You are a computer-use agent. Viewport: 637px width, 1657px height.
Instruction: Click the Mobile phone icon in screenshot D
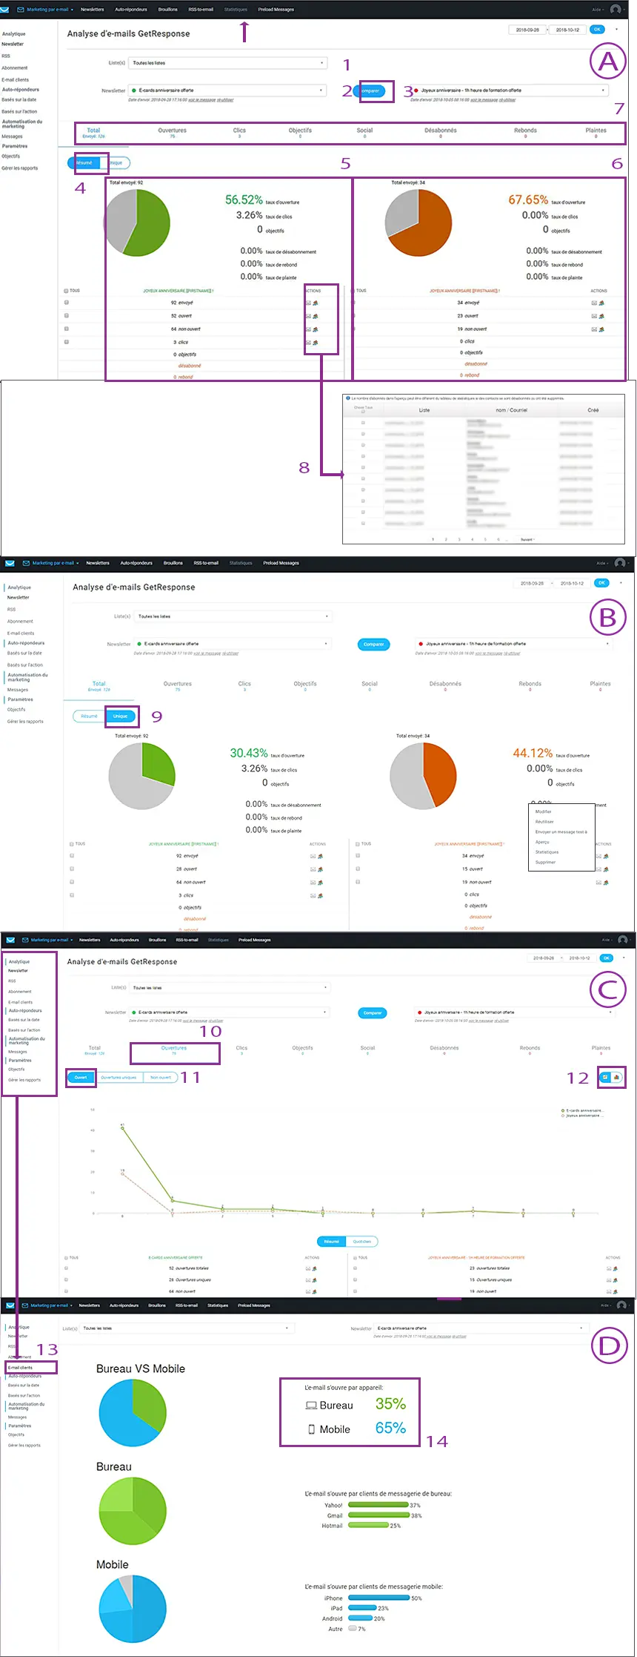(x=312, y=1429)
